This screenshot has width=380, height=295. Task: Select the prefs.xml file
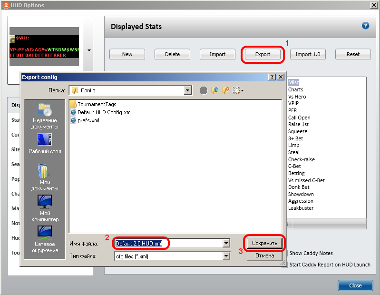(x=85, y=120)
